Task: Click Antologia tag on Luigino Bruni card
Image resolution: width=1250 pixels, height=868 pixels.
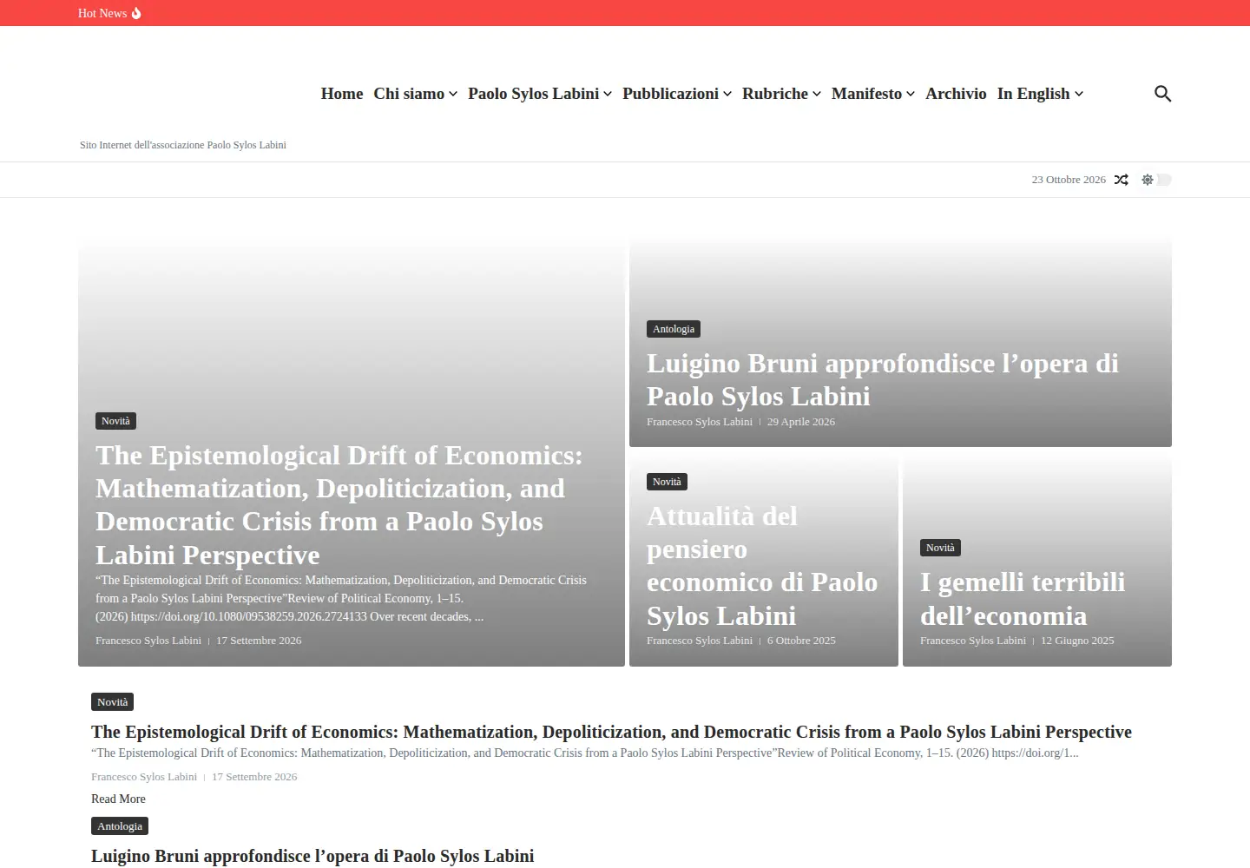Action: click(x=674, y=329)
